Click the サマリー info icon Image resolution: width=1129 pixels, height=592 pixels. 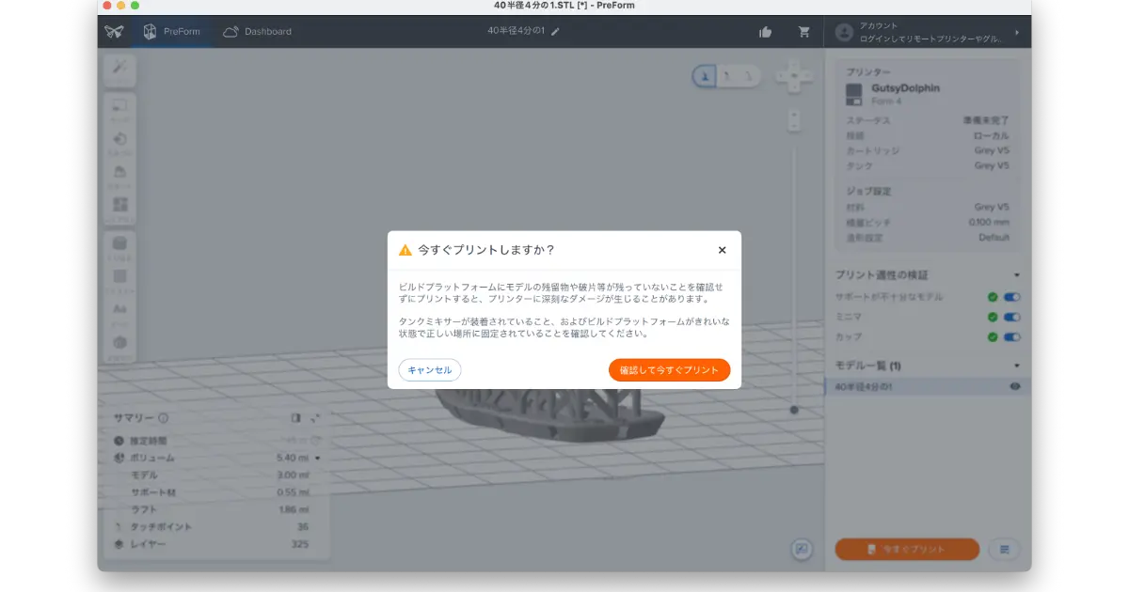(x=163, y=418)
